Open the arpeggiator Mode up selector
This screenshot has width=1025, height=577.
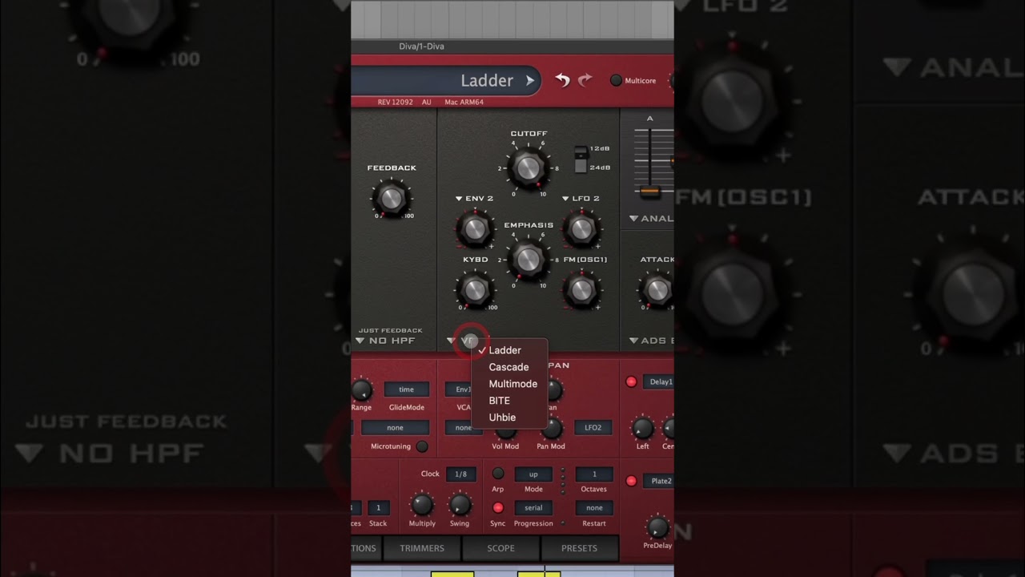tap(533, 474)
